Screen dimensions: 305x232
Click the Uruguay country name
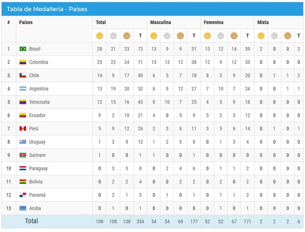[37, 142]
